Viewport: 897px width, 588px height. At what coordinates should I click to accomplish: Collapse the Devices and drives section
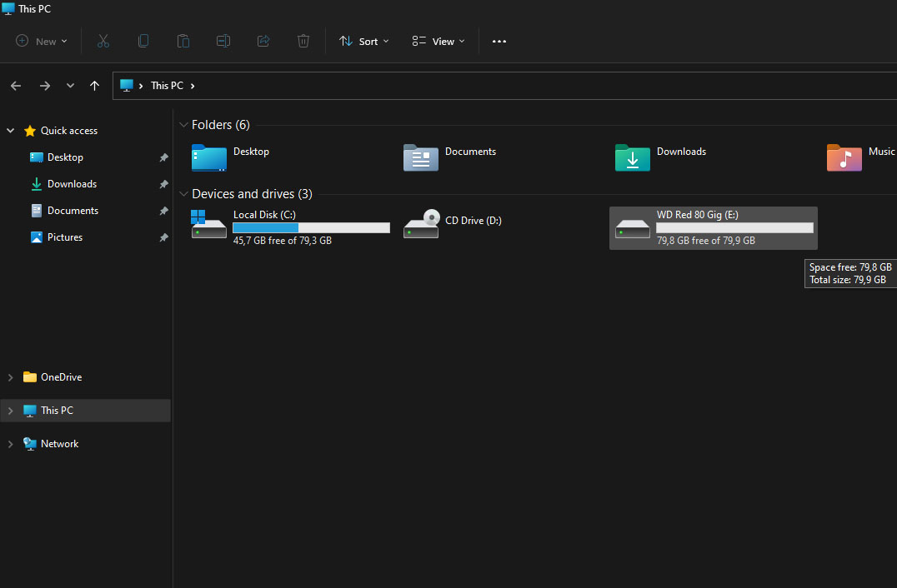[183, 194]
